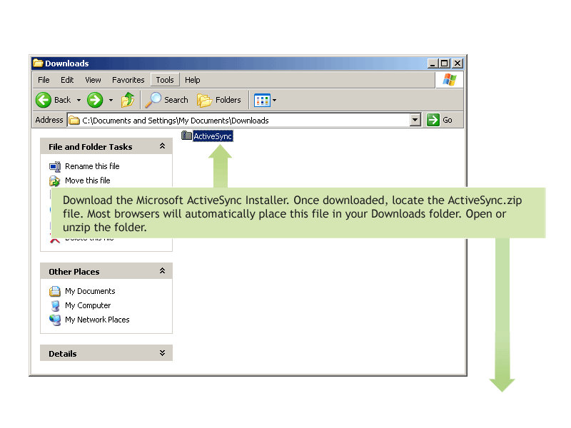The height and width of the screenshot is (428, 571).
Task: Open the File menu
Action: [x=44, y=80]
